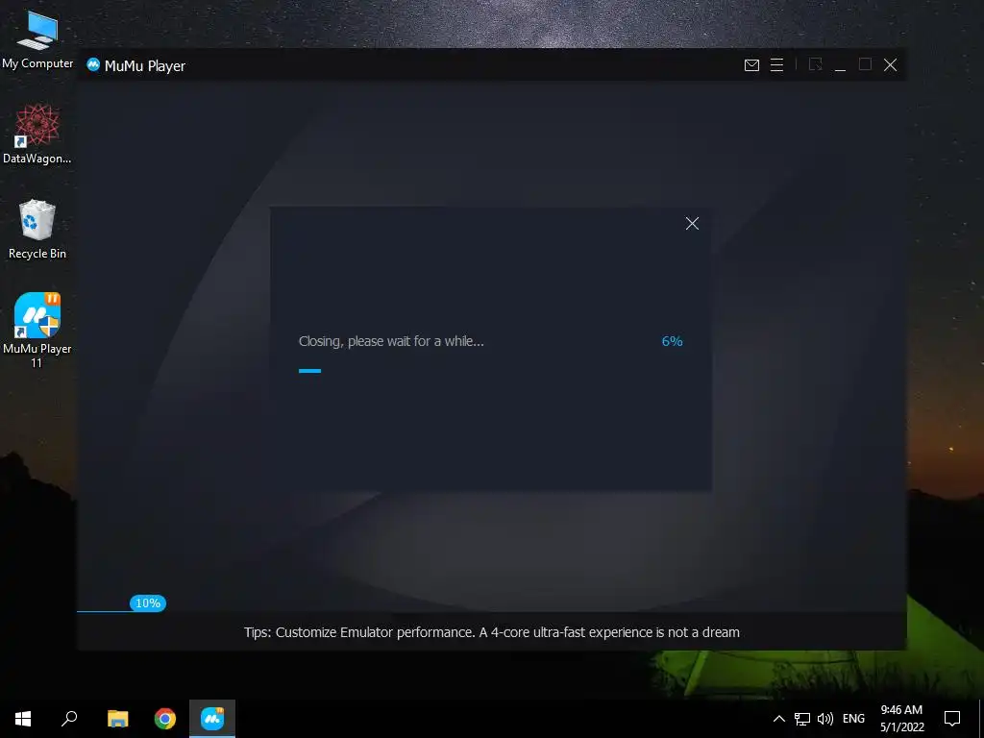Open the network status tray icon
Screen dimensions: 984x738
[x=802, y=719]
